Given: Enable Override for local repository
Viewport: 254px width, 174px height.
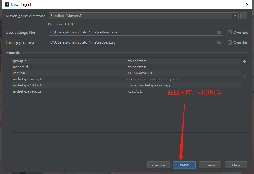Looking at the screenshot, I should pos(229,42).
